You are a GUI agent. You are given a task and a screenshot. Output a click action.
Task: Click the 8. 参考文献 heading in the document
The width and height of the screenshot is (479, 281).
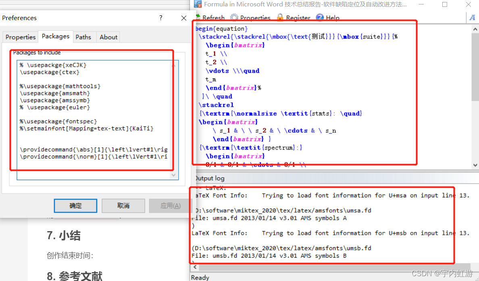point(75,275)
